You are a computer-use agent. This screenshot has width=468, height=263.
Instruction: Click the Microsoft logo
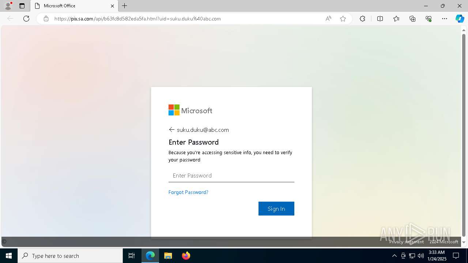coord(190,110)
